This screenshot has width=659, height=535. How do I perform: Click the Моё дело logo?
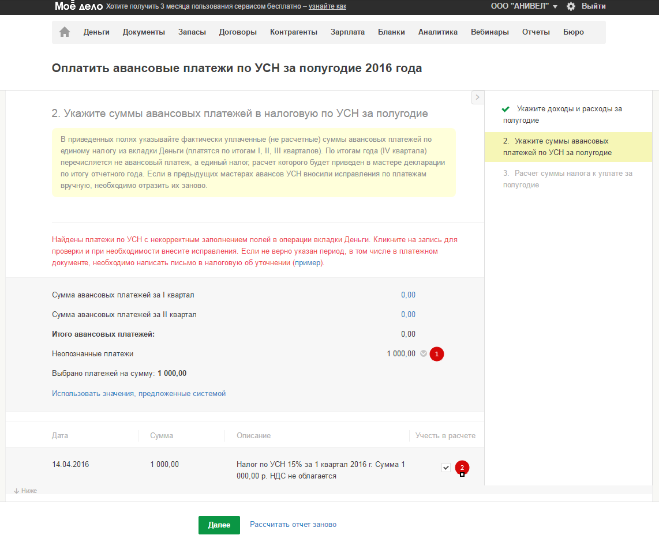[x=78, y=6]
